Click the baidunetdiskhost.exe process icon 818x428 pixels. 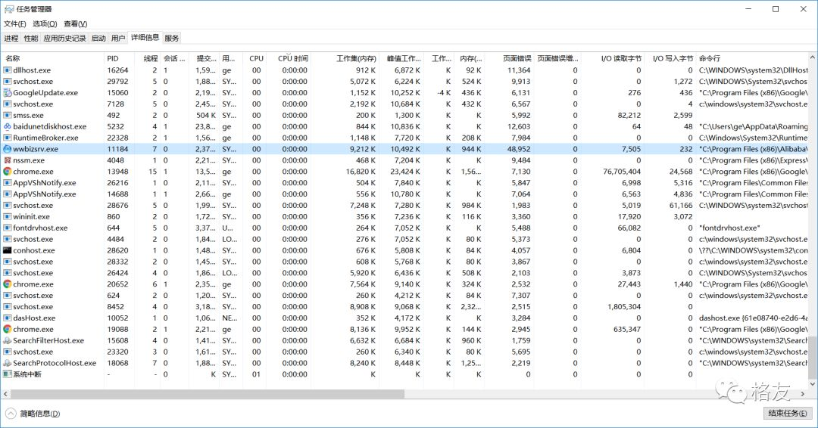8,126
